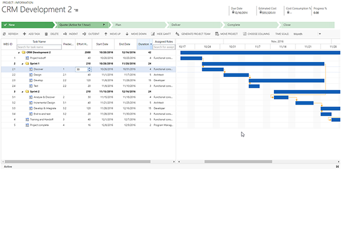Click the Effort Hours column header
This screenshot has width=341, height=239.
[x=84, y=44]
